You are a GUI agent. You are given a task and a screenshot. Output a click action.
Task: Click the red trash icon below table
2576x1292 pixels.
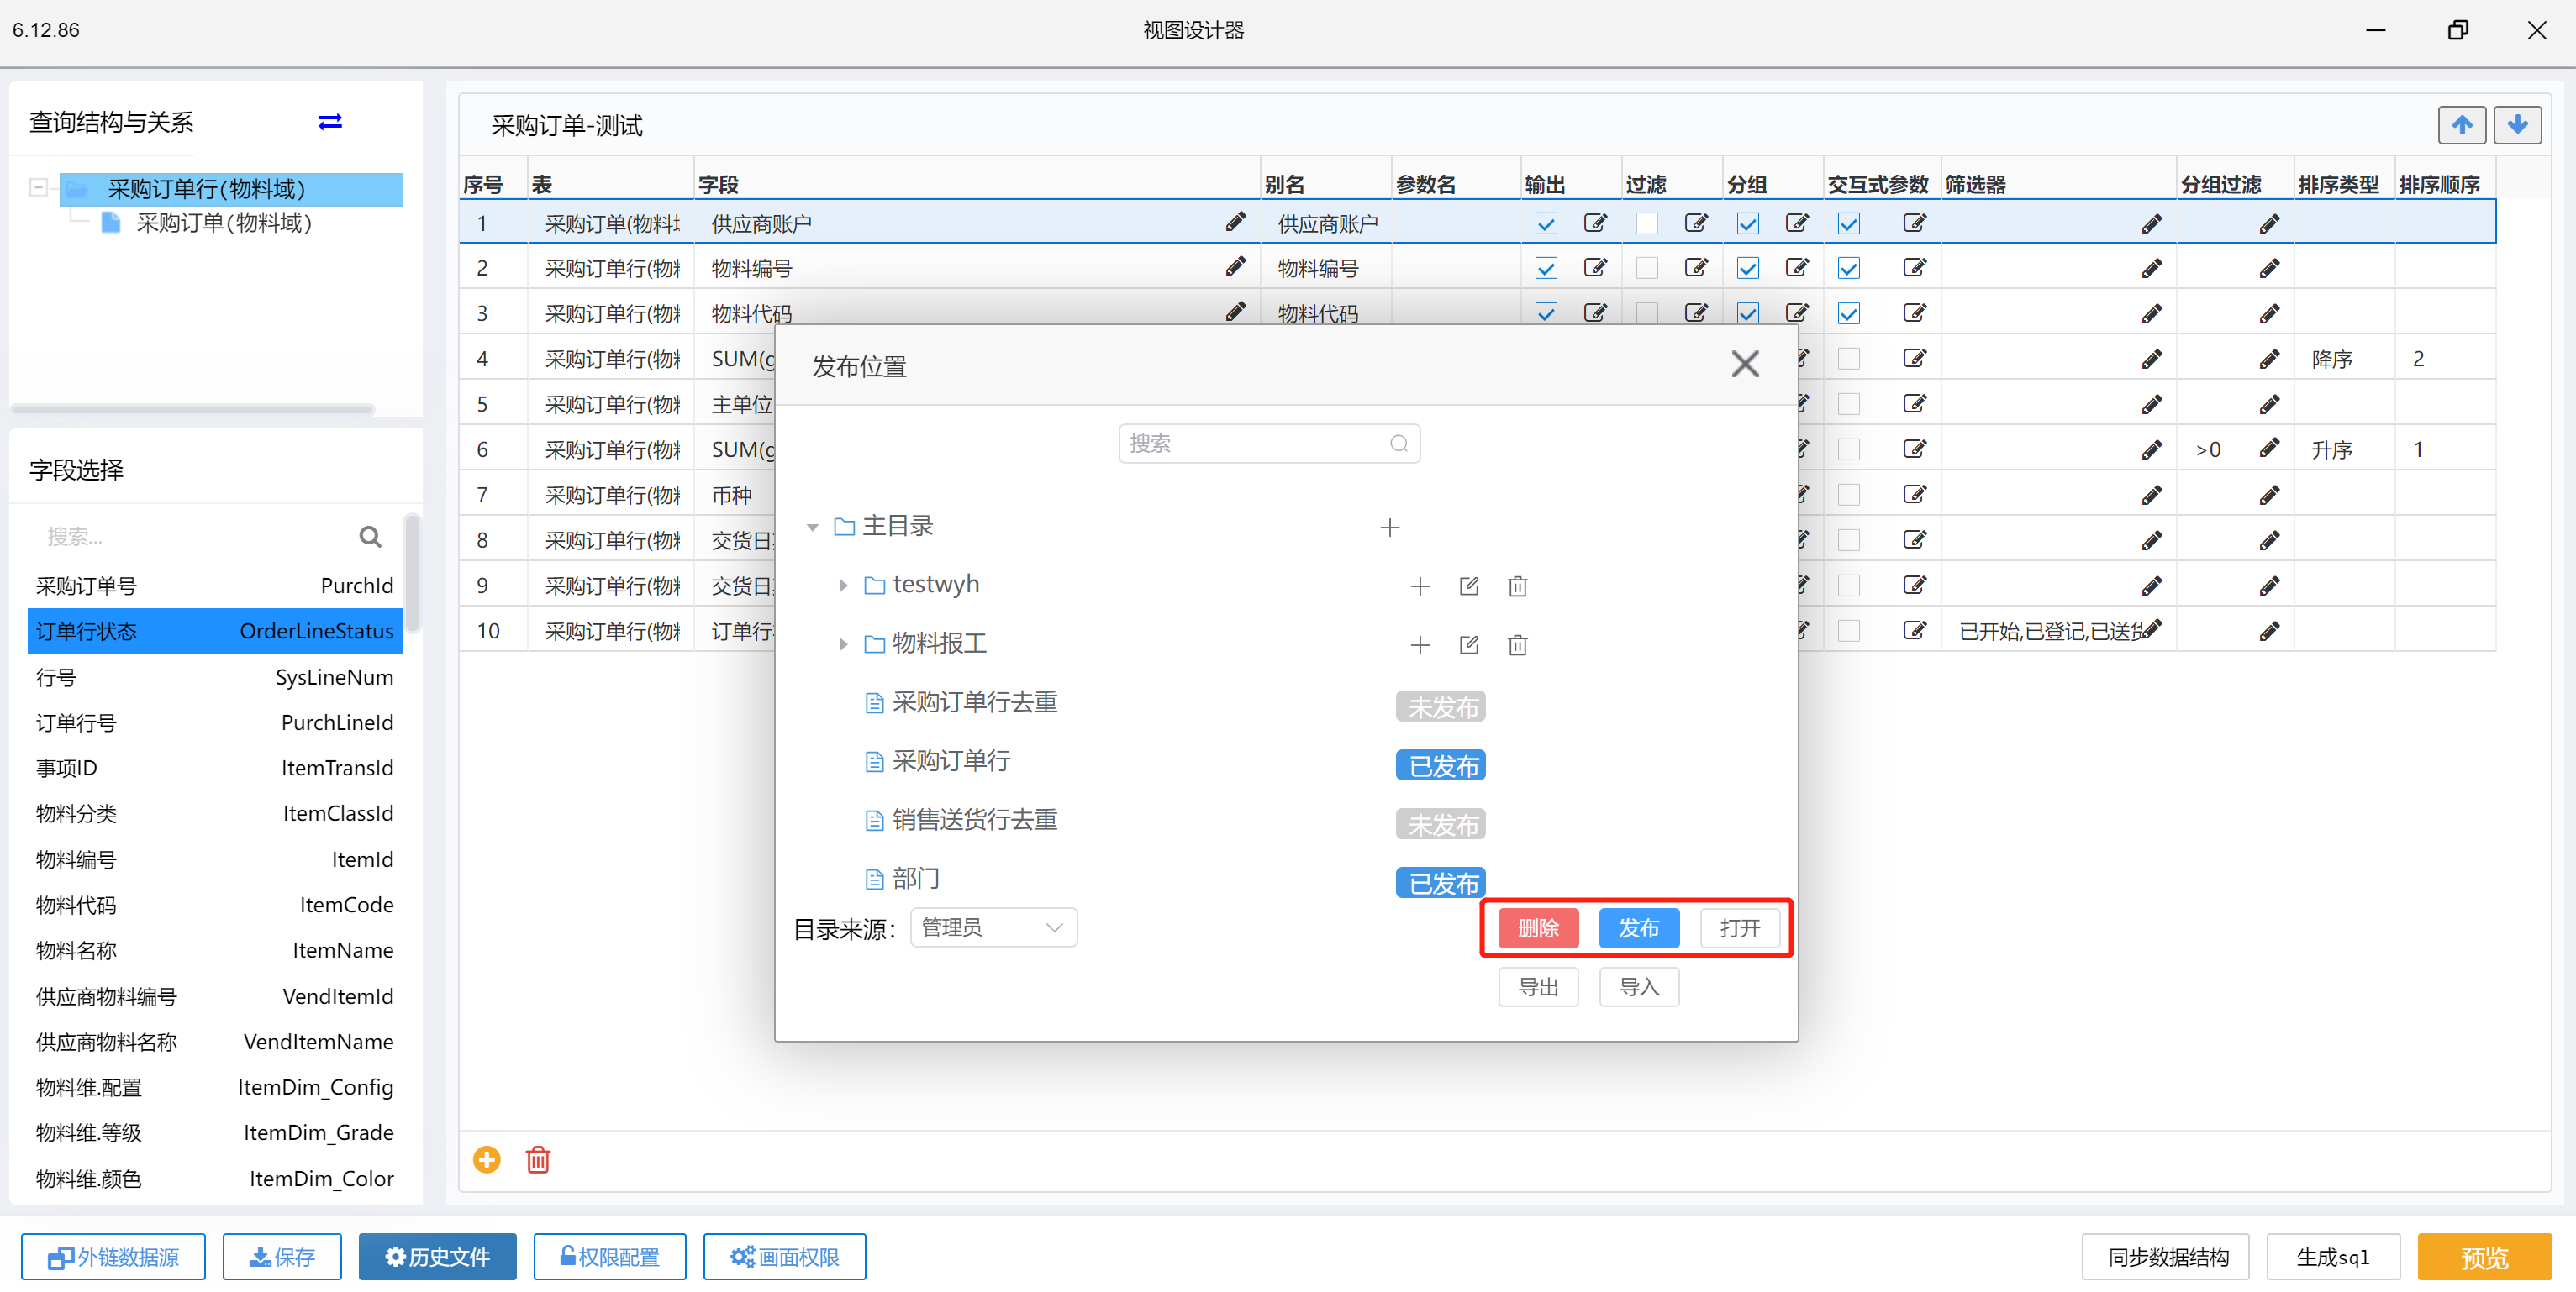pyautogui.click(x=538, y=1159)
